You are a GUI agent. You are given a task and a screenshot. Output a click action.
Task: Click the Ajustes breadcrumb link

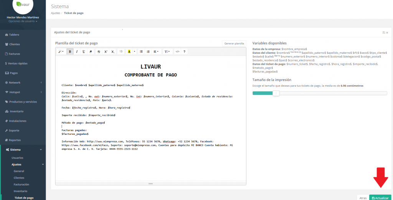coord(55,13)
